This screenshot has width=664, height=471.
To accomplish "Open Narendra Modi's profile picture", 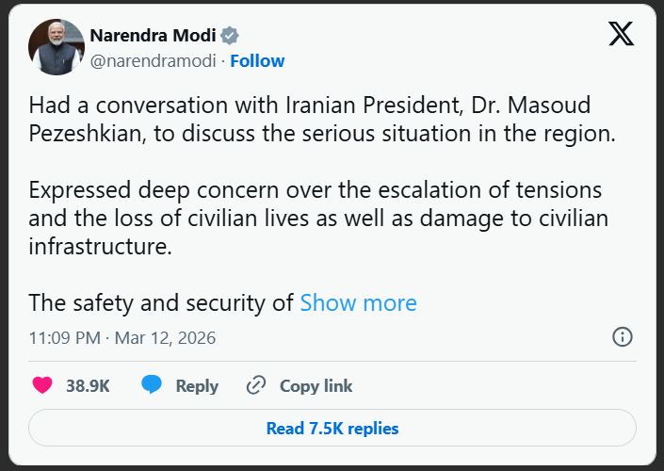I will [x=57, y=47].
